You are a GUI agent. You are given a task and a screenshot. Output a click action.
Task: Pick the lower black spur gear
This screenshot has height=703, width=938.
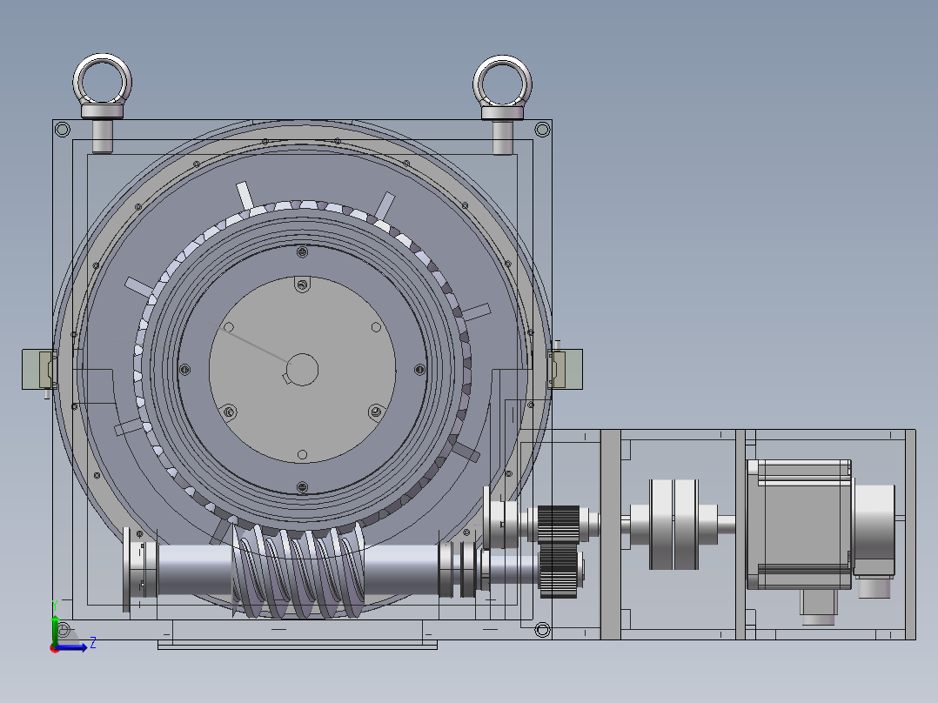click(559, 573)
